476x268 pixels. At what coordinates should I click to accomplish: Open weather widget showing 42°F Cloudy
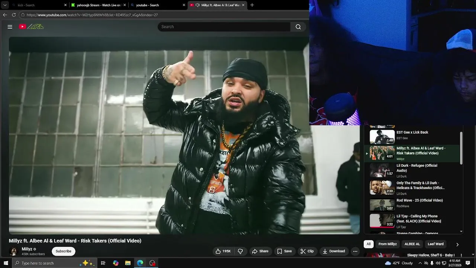click(399, 263)
